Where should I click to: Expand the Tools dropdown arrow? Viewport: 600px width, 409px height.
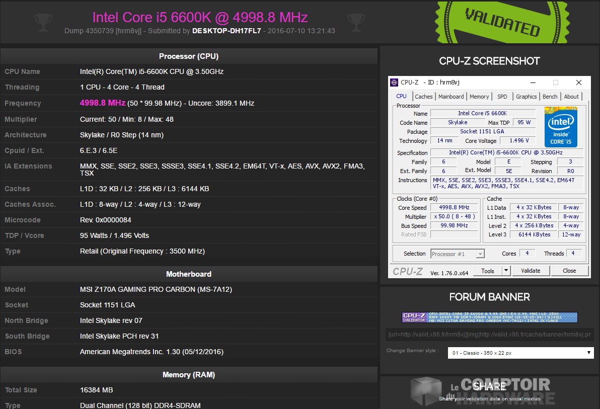[x=506, y=271]
